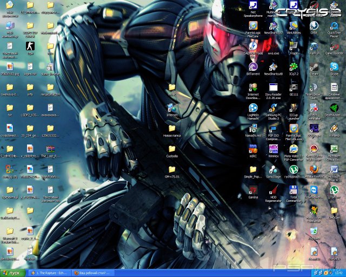Open the Game Booster shortcut
The width and height of the screenshot is (346, 277).
point(334,47)
